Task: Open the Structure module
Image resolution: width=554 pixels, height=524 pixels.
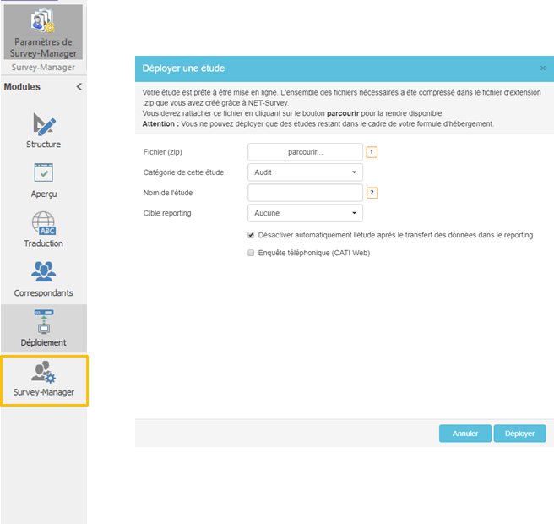Action: click(43, 130)
